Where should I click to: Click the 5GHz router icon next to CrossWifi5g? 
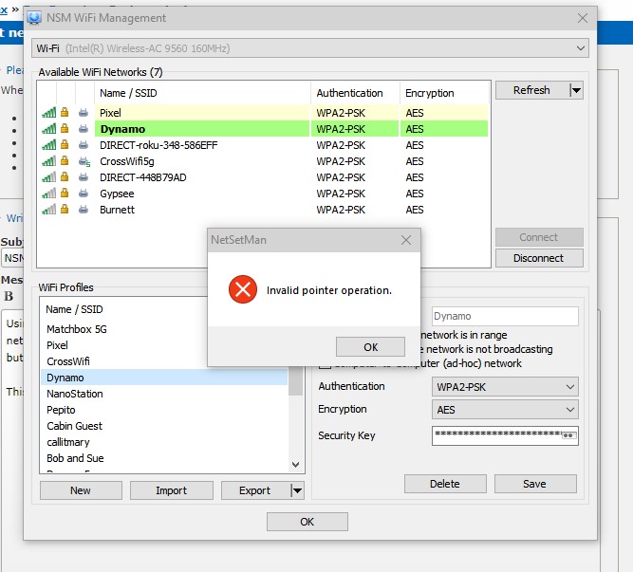(84, 161)
